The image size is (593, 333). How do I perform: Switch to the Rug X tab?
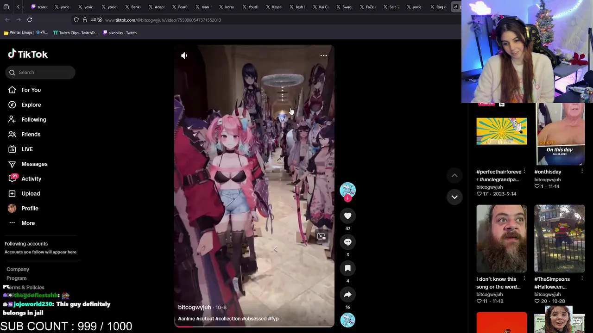tap(438, 7)
